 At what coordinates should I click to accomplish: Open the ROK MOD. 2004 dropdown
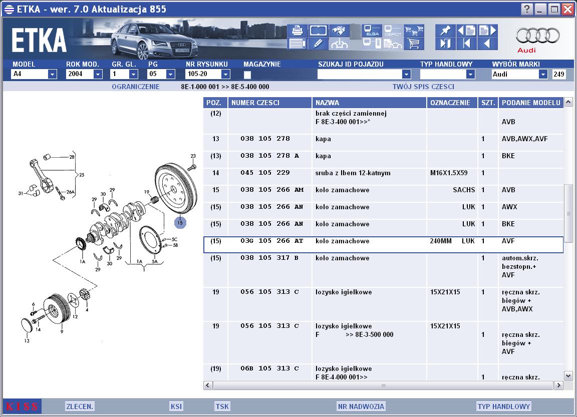[98, 74]
